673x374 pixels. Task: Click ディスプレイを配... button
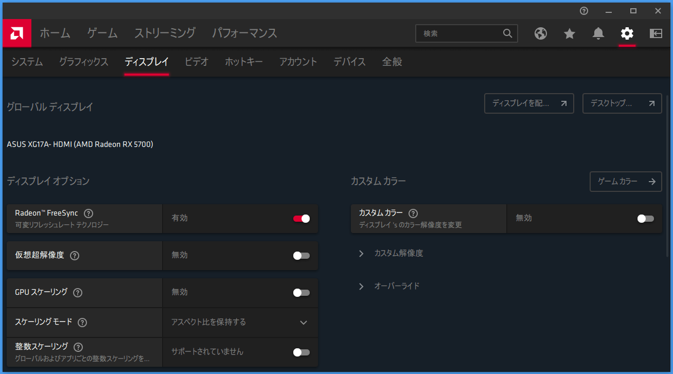[x=529, y=103]
